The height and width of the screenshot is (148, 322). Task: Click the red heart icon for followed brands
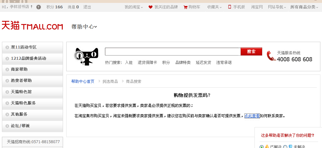tap(151, 7)
